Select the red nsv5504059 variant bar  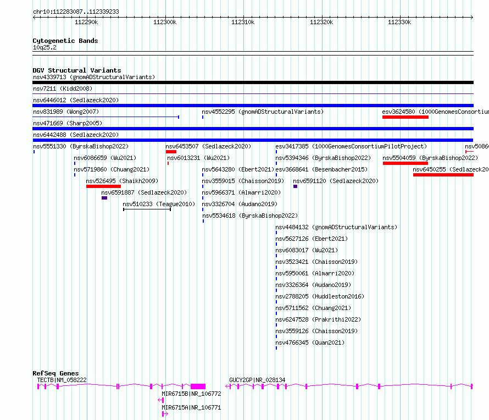405,163
